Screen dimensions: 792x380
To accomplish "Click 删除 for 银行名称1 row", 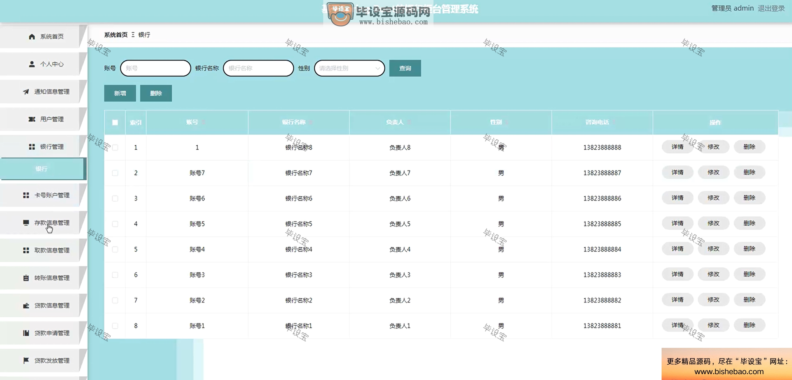I will pos(749,325).
